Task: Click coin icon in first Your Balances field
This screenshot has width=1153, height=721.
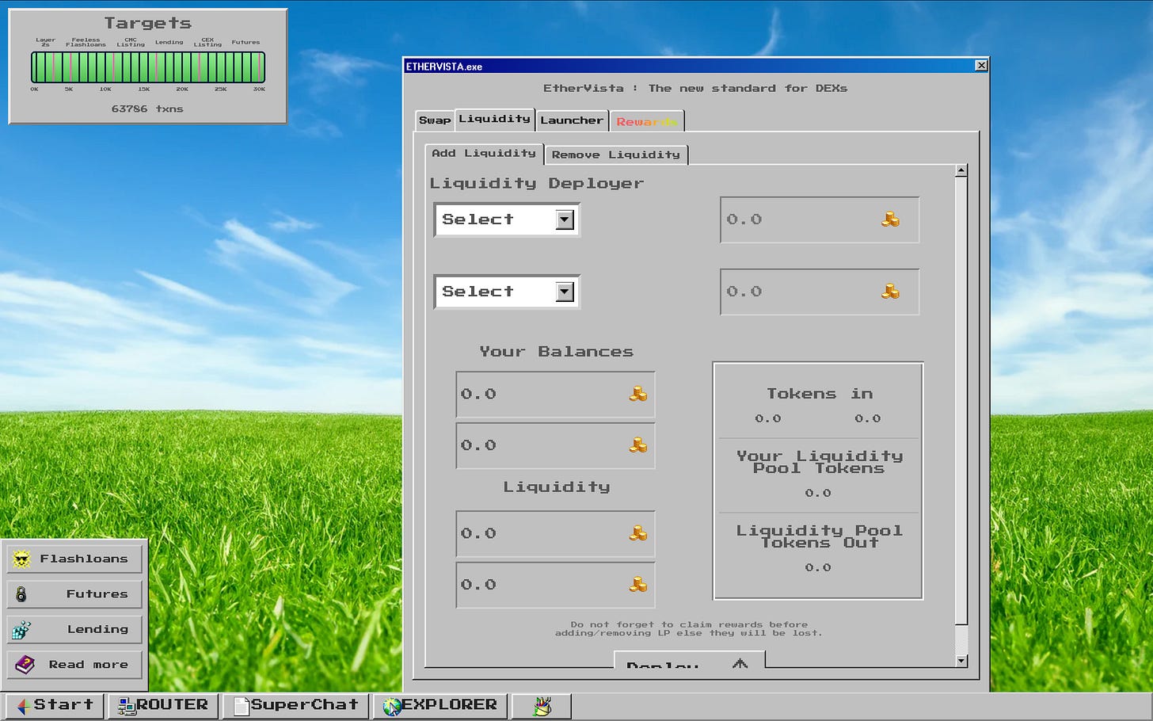Action: [x=637, y=394]
